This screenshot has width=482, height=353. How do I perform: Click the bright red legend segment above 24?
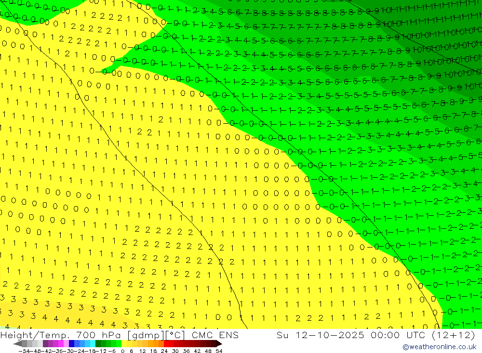pos(166,343)
